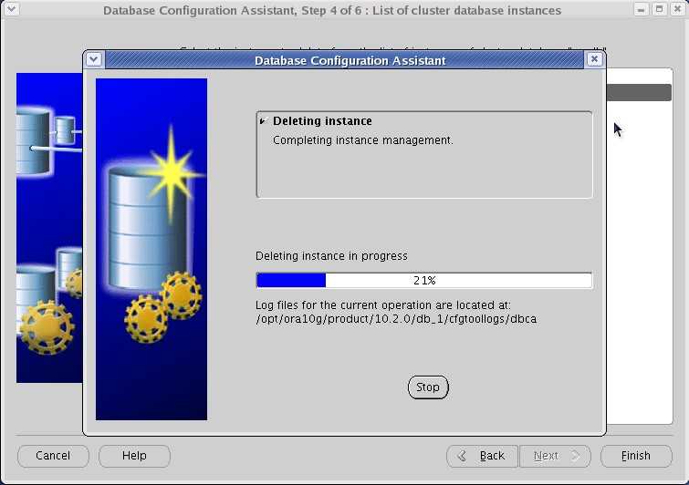Go Back to the previous wizard step

[482, 456]
